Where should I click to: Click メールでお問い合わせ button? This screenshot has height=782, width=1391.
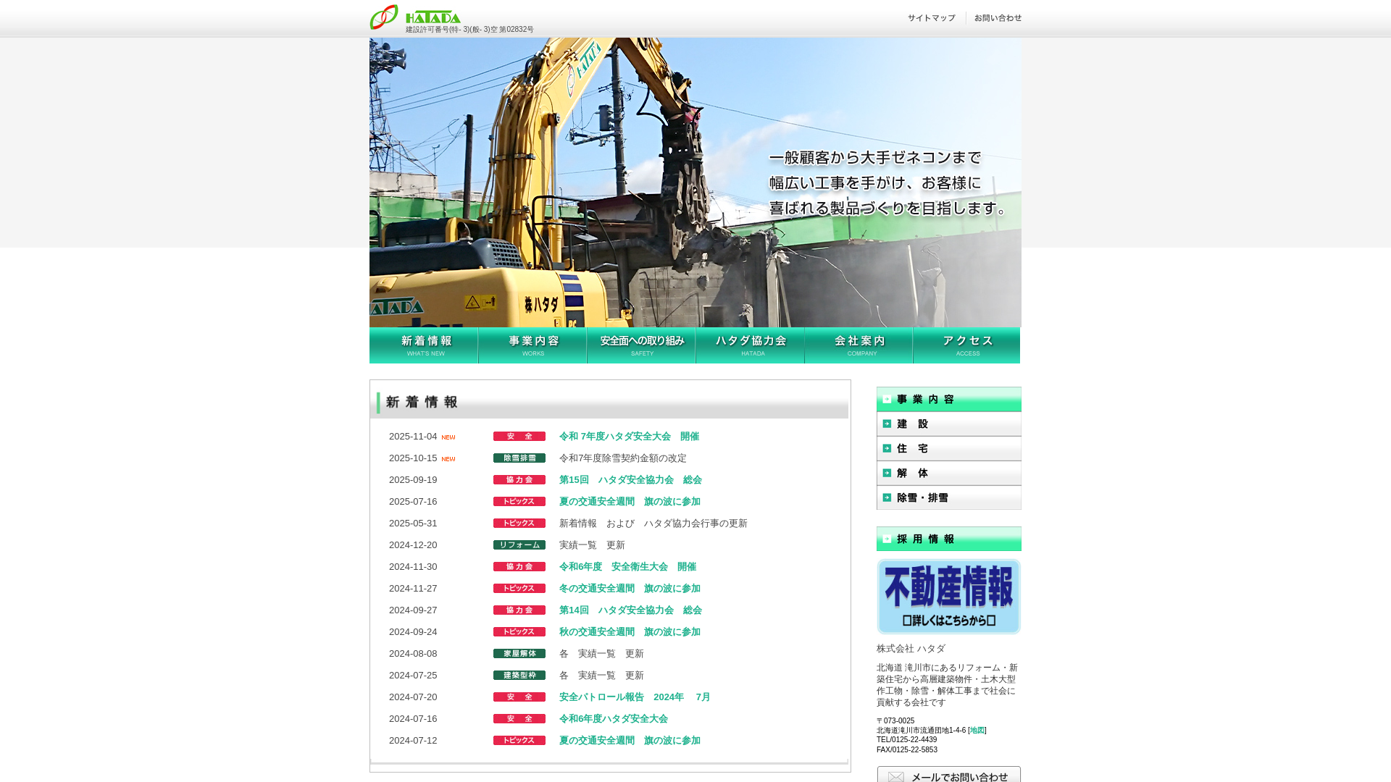(x=949, y=775)
